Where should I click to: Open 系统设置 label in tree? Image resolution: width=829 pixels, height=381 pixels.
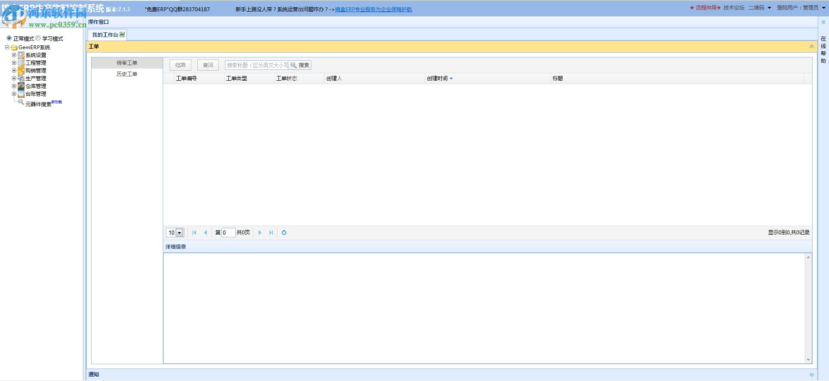point(36,55)
